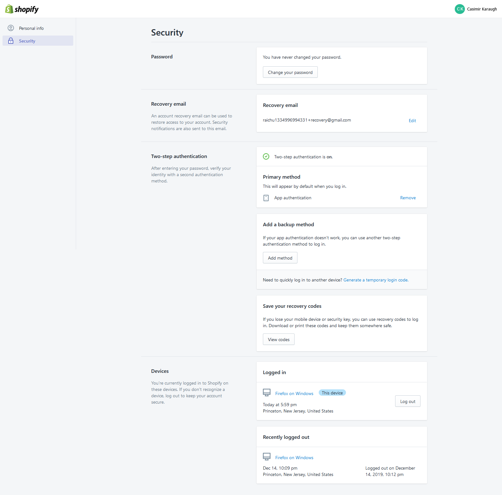Click the Shopify logo
The image size is (502, 495).
22,9
